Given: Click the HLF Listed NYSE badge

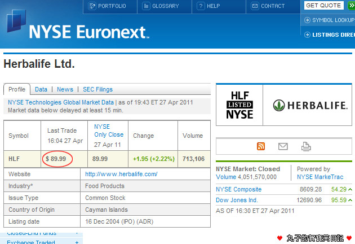Looking at the screenshot, I should [239, 105].
